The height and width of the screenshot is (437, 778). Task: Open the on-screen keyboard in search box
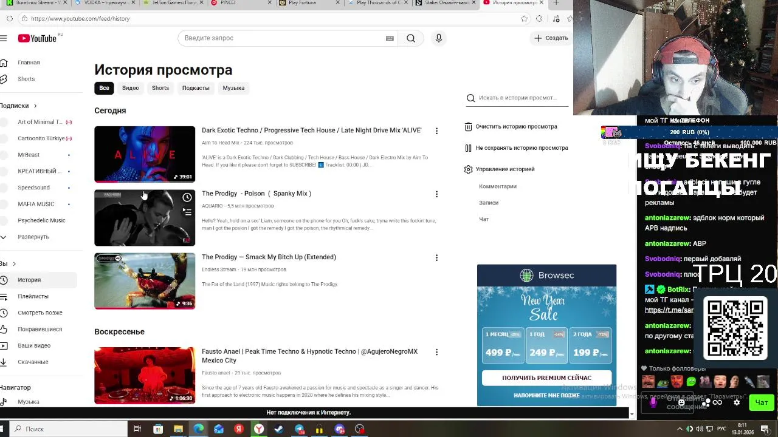390,38
